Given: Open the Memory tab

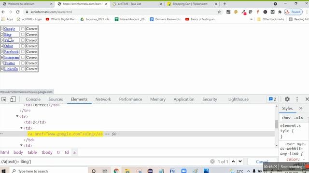Looking at the screenshot, I should (158, 99).
